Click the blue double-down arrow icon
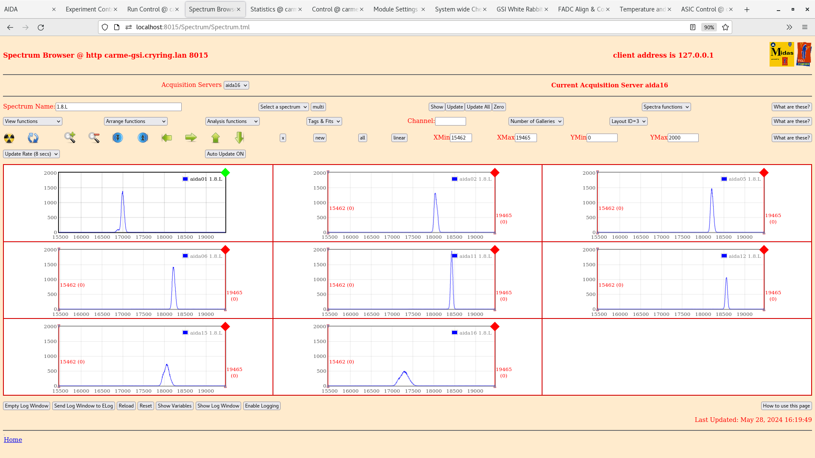Viewport: 815px width, 458px height. tap(118, 138)
